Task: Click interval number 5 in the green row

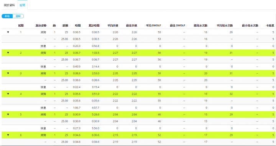Action: 21,114
